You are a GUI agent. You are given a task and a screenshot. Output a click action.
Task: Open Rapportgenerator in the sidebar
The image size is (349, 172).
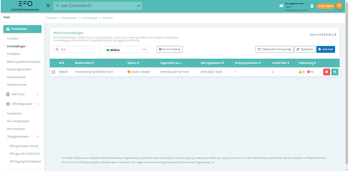coord(19,69)
